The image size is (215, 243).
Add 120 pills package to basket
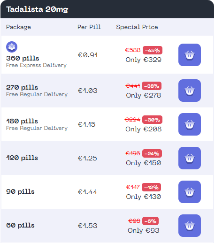[190, 158]
